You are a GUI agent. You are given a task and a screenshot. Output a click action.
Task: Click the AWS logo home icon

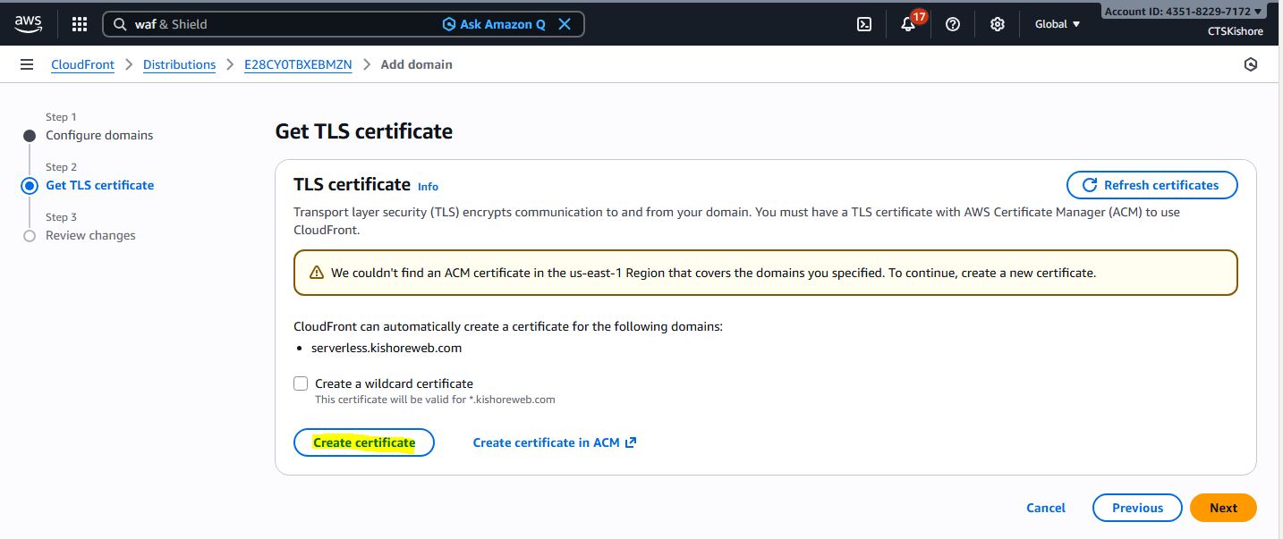(28, 24)
